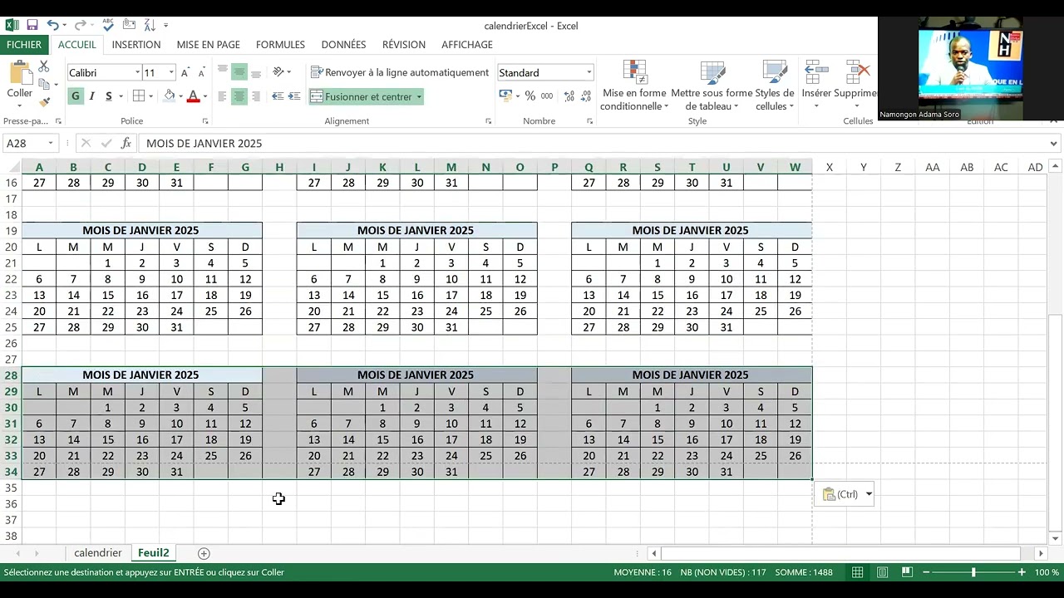The image size is (1064, 598).
Task: Switch to Page Break Preview in status bar
Action: (x=907, y=572)
